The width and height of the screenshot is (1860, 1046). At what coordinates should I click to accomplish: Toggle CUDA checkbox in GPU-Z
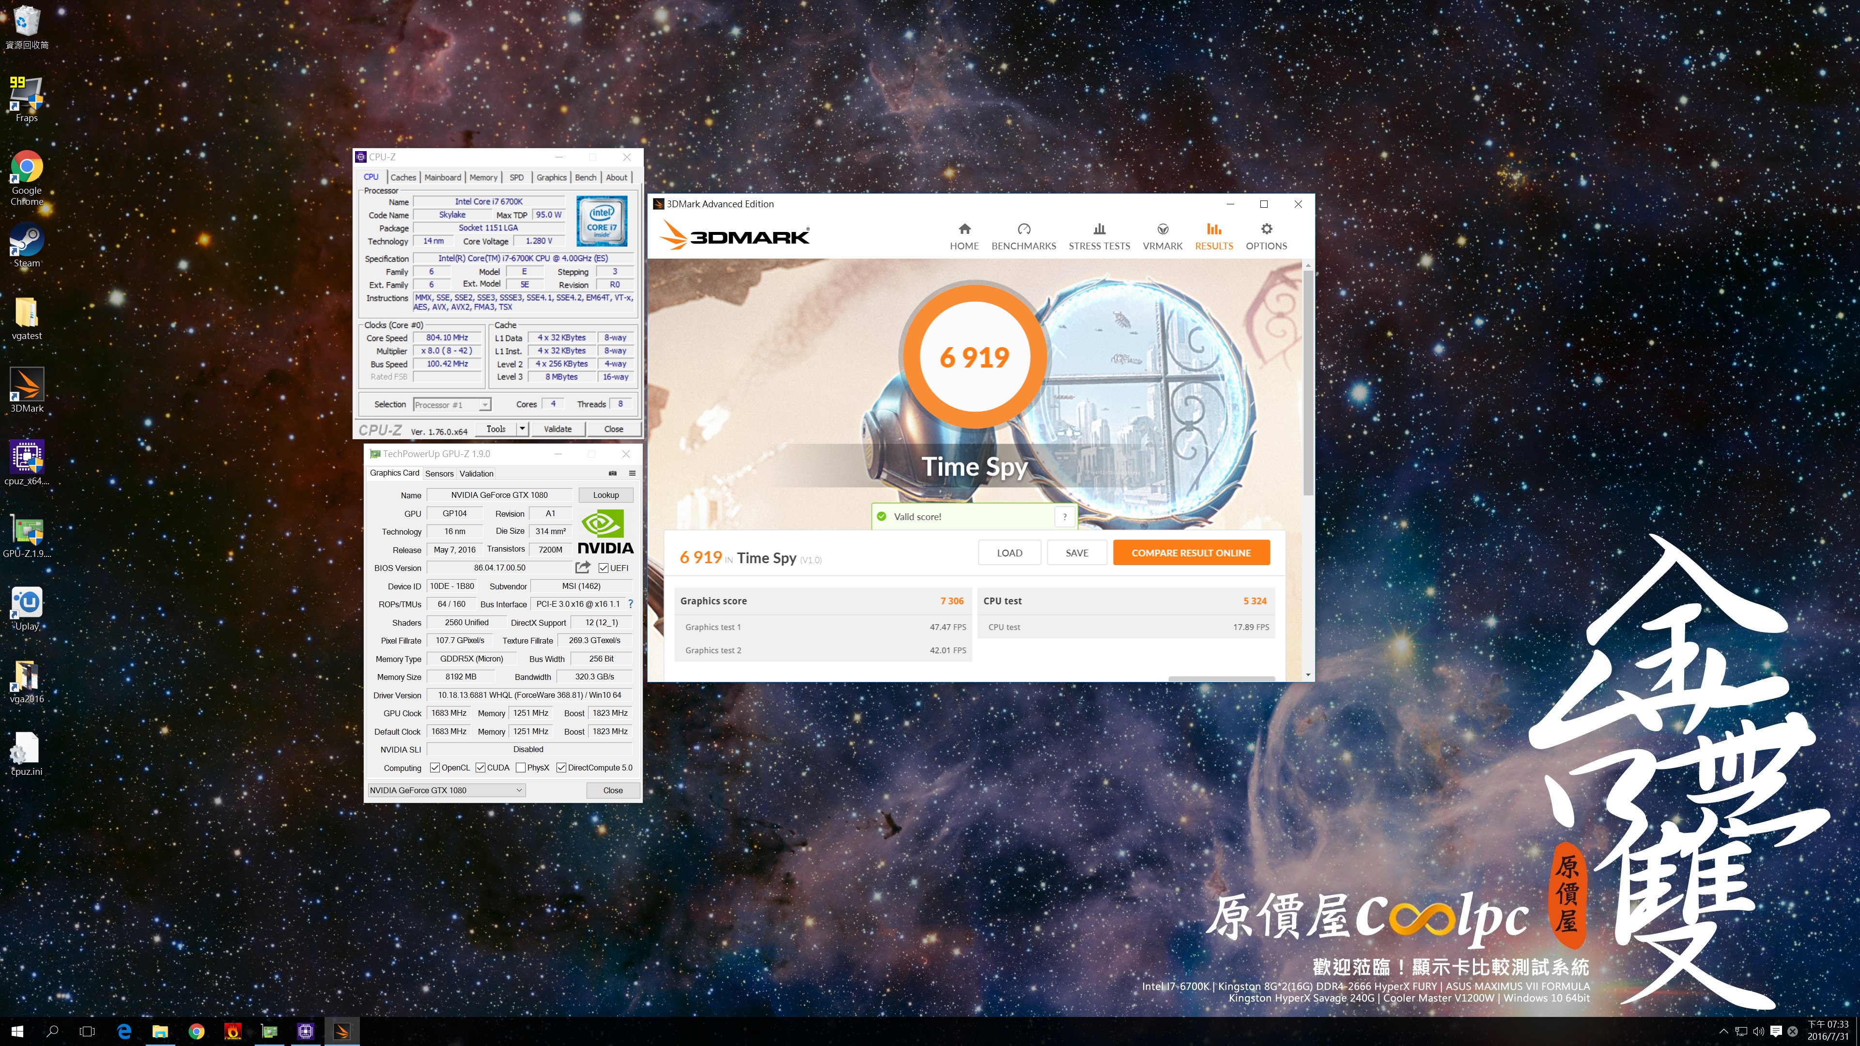click(480, 768)
